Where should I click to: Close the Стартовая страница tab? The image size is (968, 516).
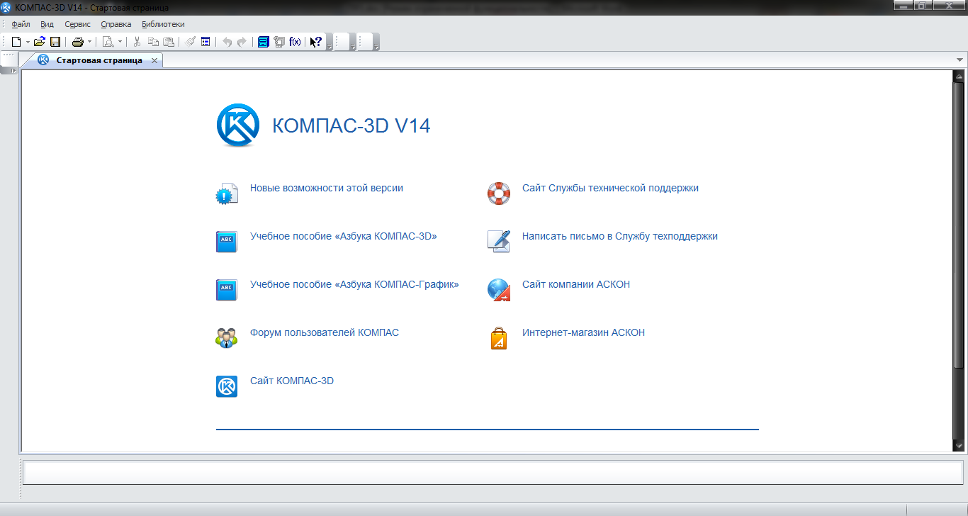[154, 61]
